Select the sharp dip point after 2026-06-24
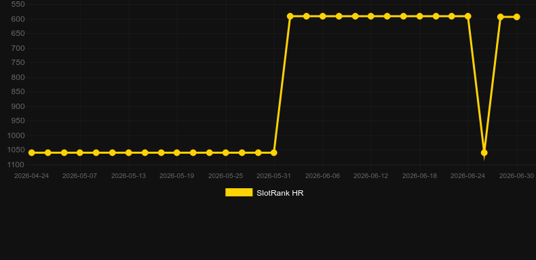 [484, 152]
